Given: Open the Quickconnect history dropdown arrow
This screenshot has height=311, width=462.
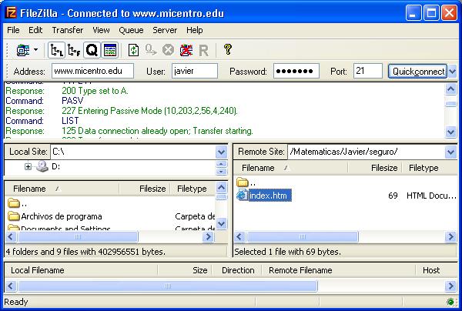Looking at the screenshot, I should click(452, 72).
